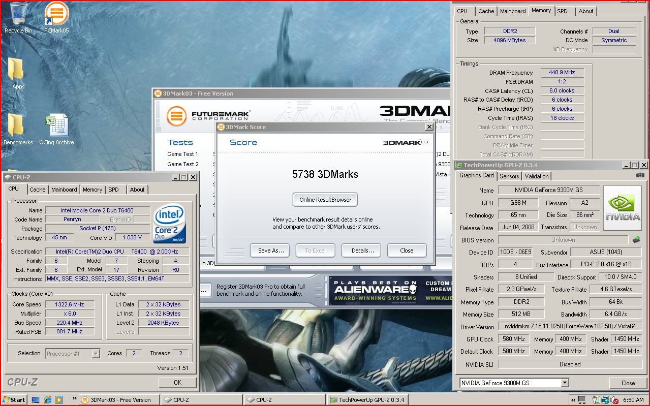This screenshot has height=406, width=650.
Task: Click the GPU Name field NVIDIA GeForce 9300M GS
Action: tap(549, 190)
